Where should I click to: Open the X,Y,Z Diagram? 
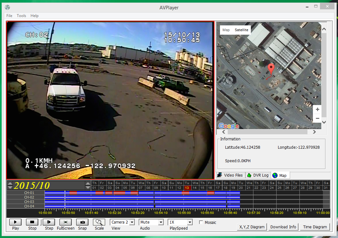point(252,227)
